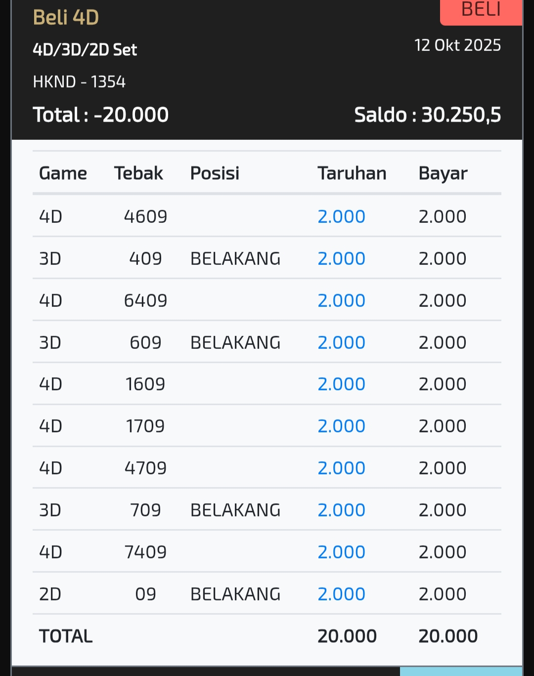Viewport: 534px width, 676px height.
Task: Select the Tebak column header
Action: (x=138, y=173)
